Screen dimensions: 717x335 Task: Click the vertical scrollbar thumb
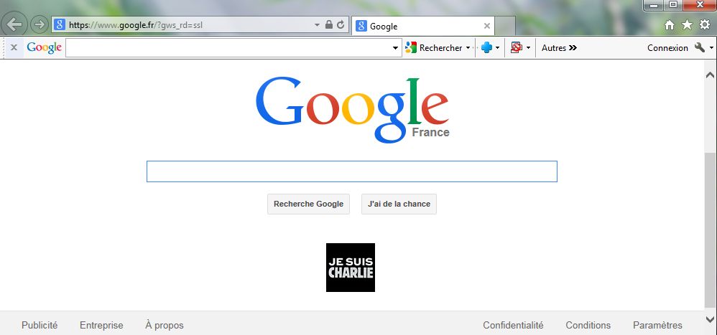(x=710, y=230)
